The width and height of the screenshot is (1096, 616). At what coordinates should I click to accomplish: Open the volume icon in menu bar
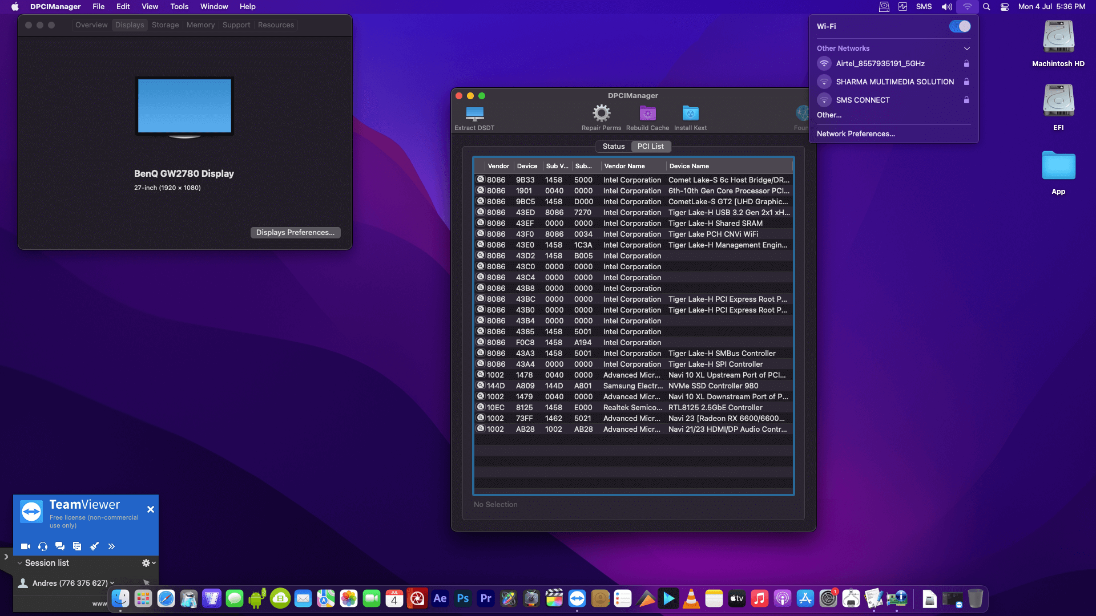coord(946,7)
